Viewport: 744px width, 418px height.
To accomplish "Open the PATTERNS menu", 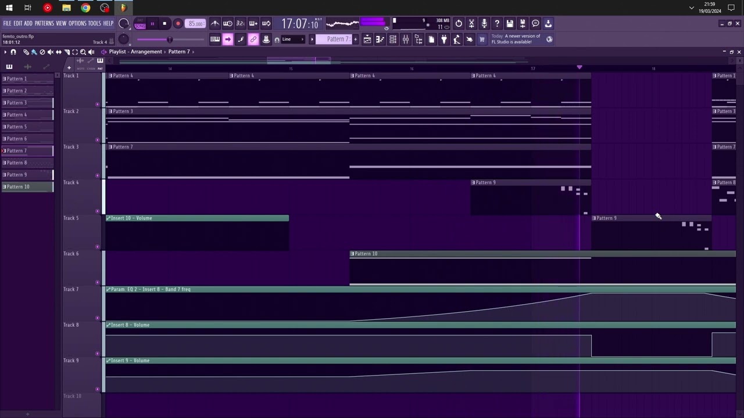I will 44,23.
